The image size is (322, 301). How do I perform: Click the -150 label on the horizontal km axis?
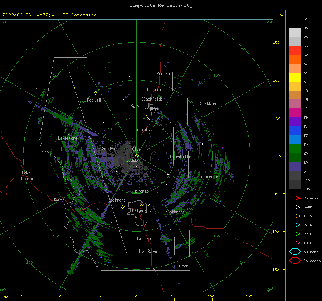click(x=21, y=296)
